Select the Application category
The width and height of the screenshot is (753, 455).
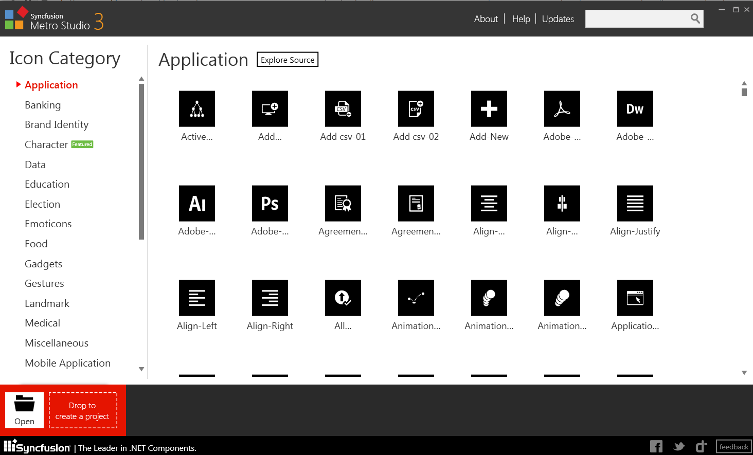pos(51,85)
